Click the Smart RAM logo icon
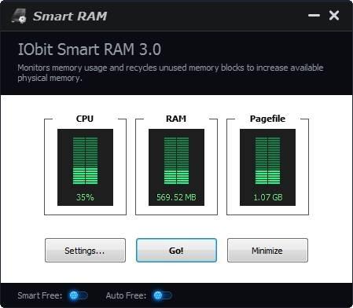 coord(19,16)
